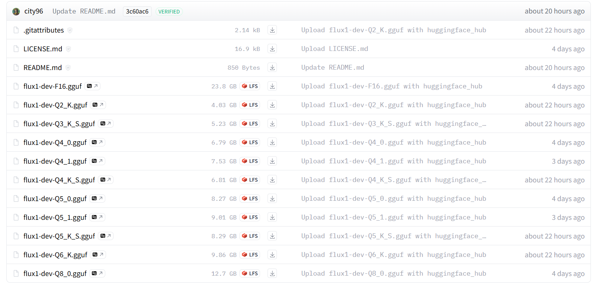Click the 850 Bytes size of README.md

pyautogui.click(x=244, y=68)
